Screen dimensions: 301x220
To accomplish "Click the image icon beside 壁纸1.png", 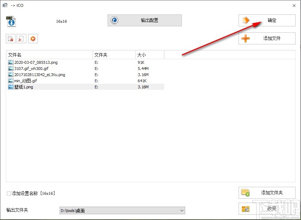I will click(11, 87).
